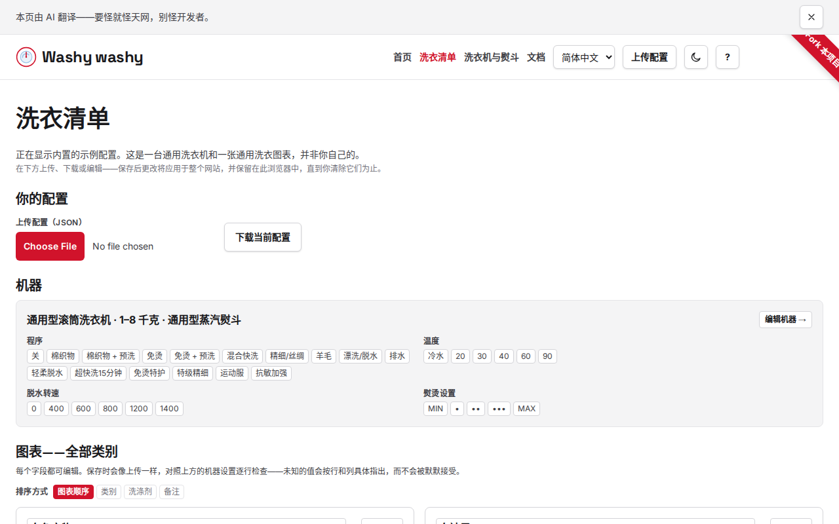Image resolution: width=839 pixels, height=524 pixels.
Task: Click machine title 通用型滚筒洗衣机
Action: point(69,320)
